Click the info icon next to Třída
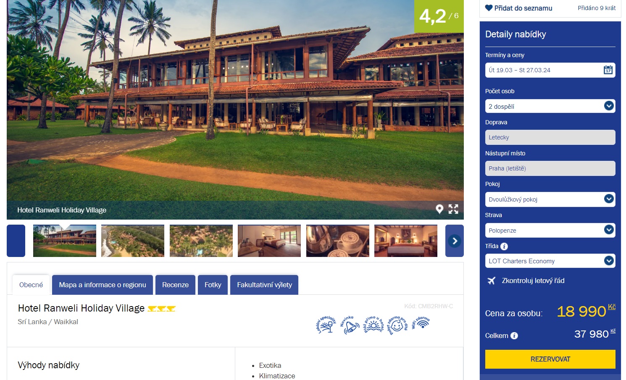Screen dimensions: 626x380 (504, 246)
